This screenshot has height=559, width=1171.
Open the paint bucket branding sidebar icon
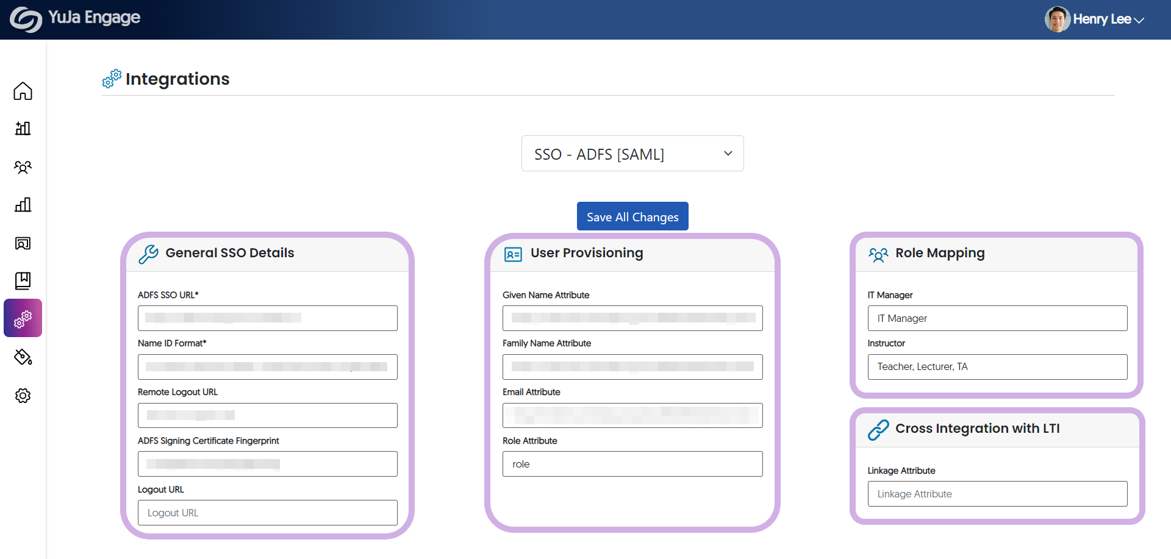click(23, 357)
